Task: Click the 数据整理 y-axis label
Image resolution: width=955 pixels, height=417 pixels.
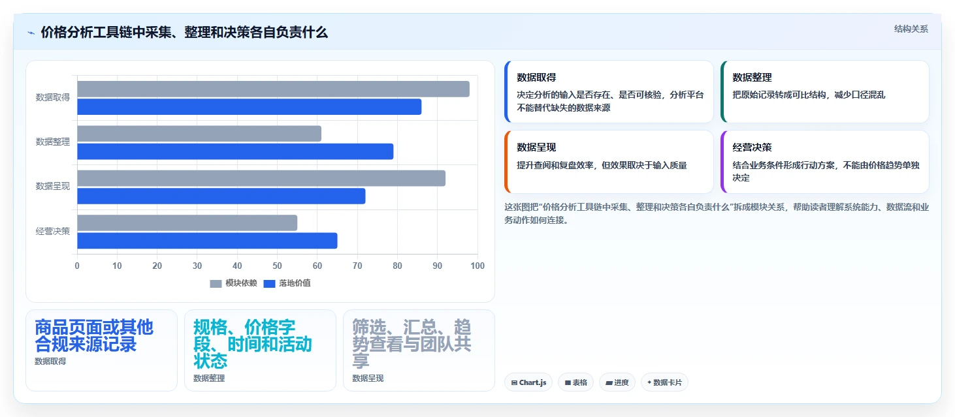Action: [53, 142]
